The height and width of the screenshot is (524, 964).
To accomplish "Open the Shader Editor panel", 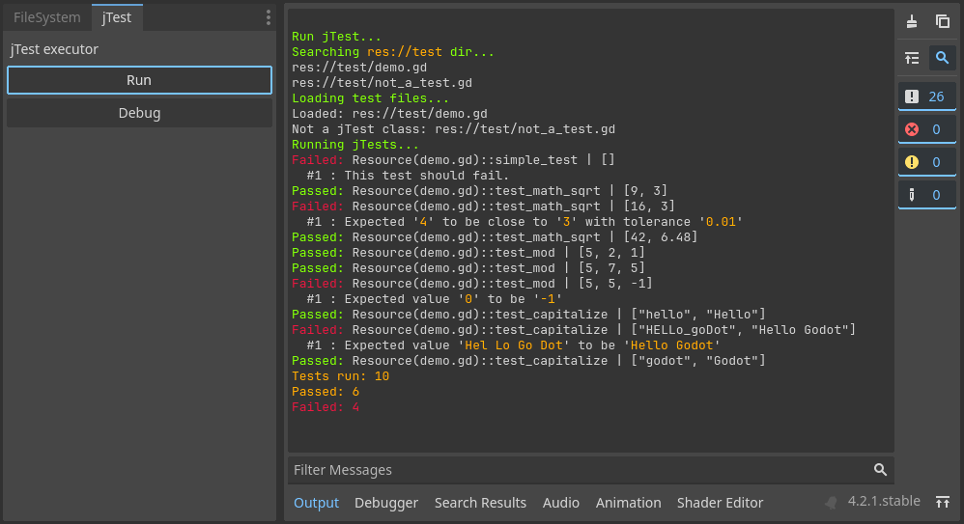I will 720,503.
